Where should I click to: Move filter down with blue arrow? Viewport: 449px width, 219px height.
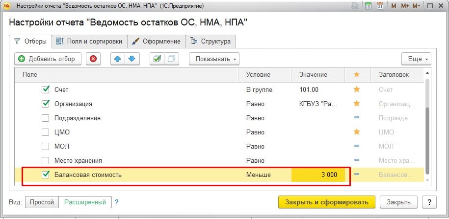131,59
